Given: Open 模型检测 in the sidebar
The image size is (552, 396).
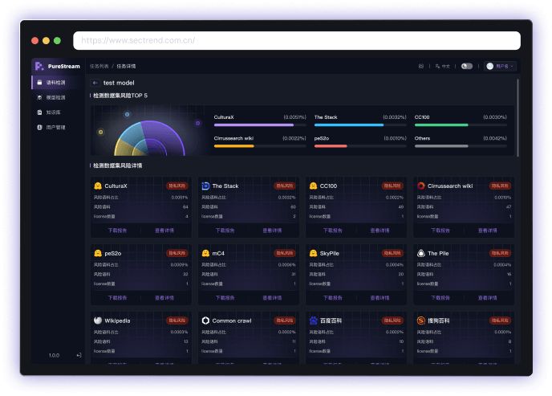Looking at the screenshot, I should 55,97.
